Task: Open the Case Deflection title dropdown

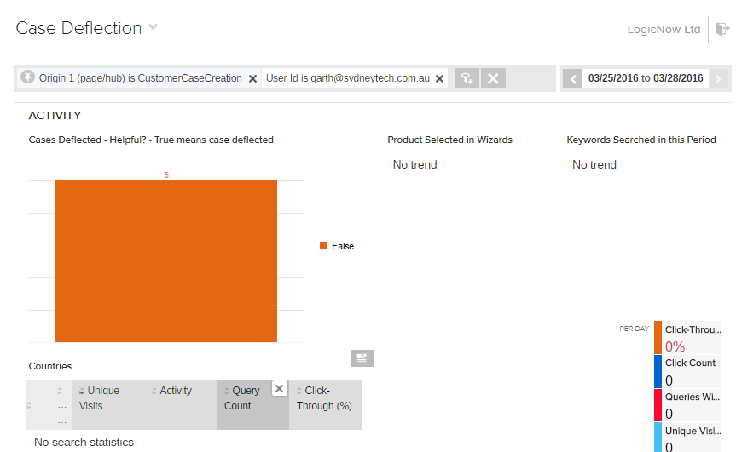Action: pos(153,27)
